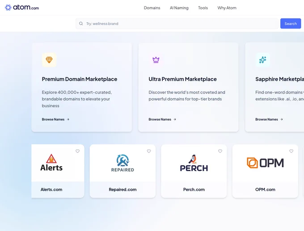Click the 'Sapphire Marketplace' heading
304x231 pixels.
click(279, 79)
